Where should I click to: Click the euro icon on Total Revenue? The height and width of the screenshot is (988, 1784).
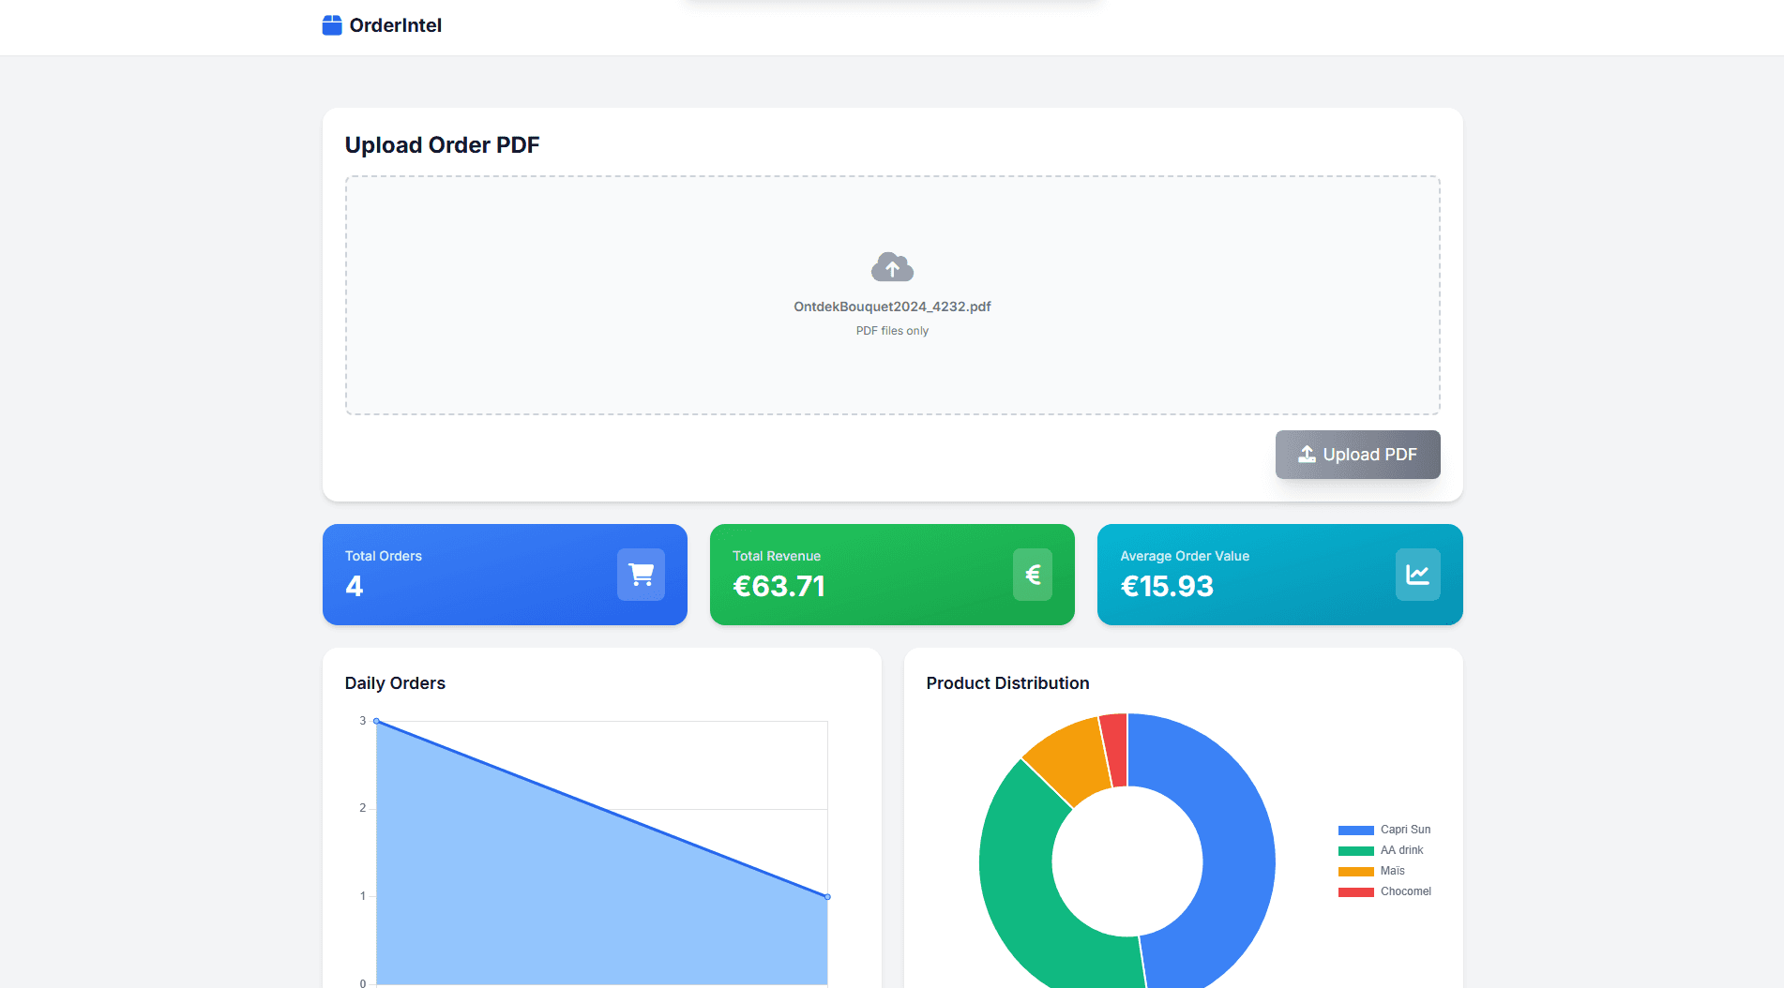(x=1033, y=575)
